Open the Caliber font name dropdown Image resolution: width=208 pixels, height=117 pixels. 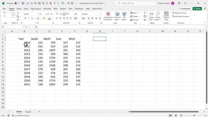tap(38, 14)
